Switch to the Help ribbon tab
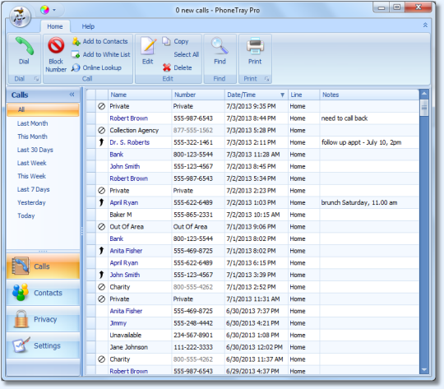The image size is (444, 389). (x=88, y=26)
